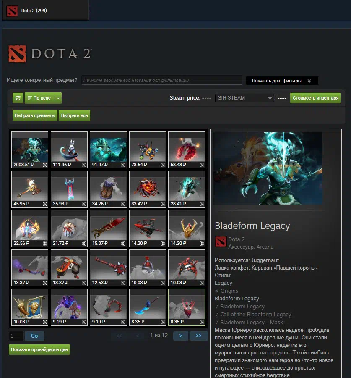This screenshot has width=351, height=378.
Task: Select the Bladeform Legacy item priced 2003.51 ₽
Action: (30, 150)
